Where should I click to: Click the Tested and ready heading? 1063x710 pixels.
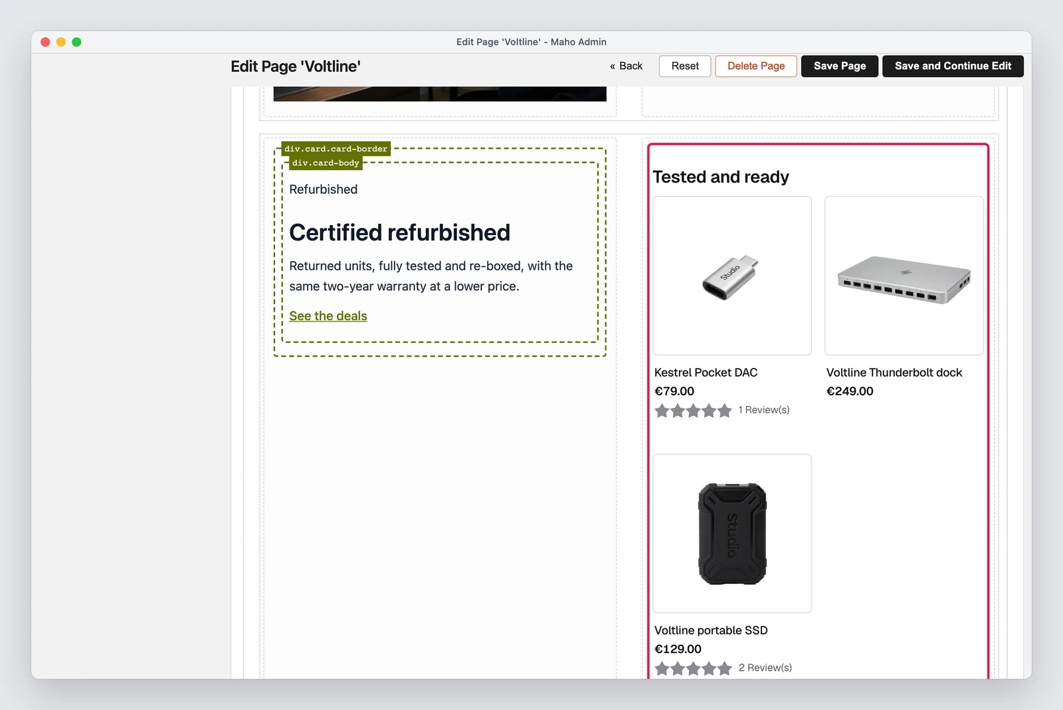click(721, 177)
